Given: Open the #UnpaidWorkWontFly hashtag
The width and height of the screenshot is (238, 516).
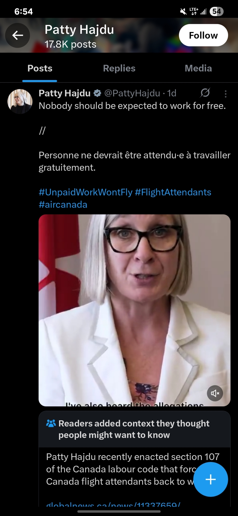Looking at the screenshot, I should [x=86, y=192].
